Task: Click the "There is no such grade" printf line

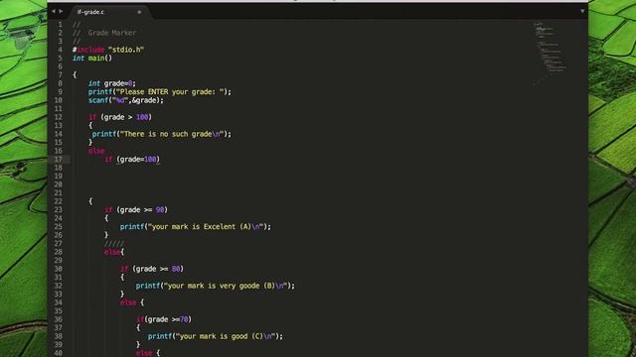Action: pos(161,134)
